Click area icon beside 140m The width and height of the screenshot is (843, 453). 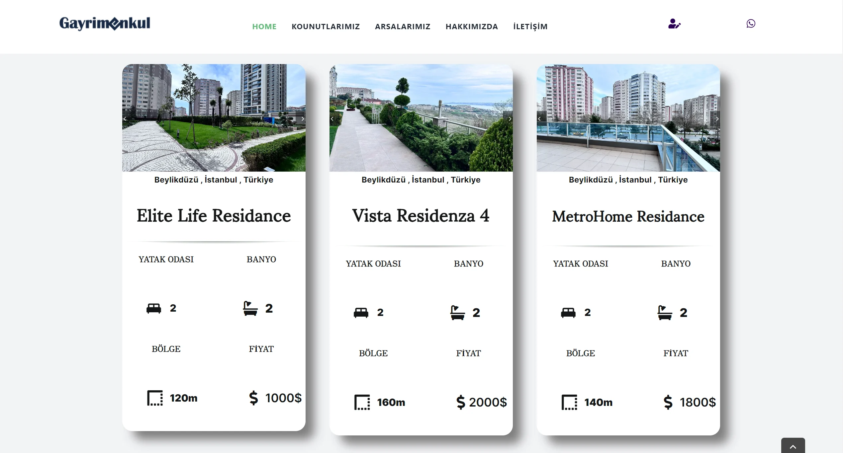(569, 402)
